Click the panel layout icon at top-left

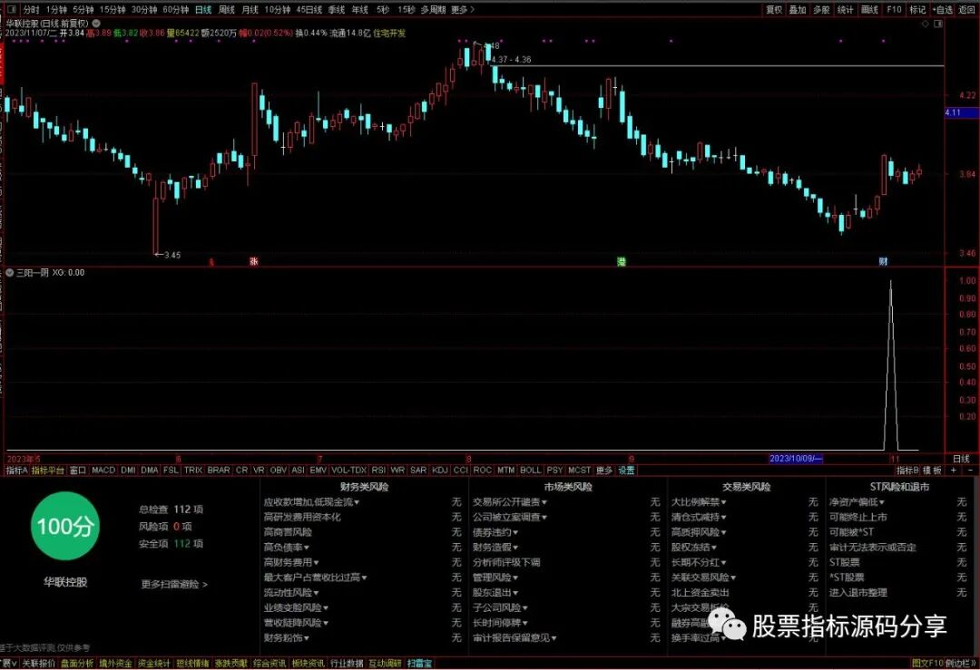(11, 9)
